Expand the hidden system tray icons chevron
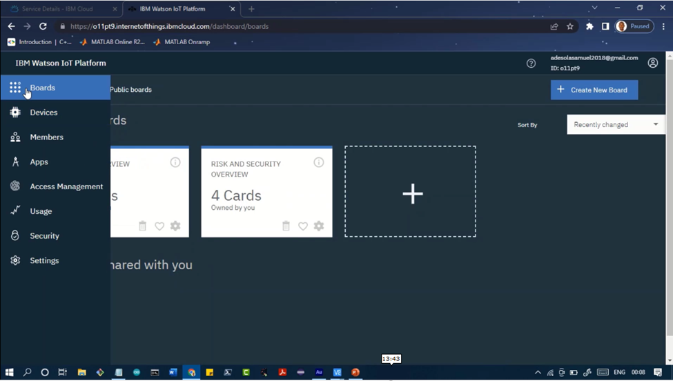 pos(538,373)
